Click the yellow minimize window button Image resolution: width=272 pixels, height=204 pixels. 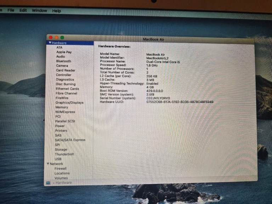[56, 37]
